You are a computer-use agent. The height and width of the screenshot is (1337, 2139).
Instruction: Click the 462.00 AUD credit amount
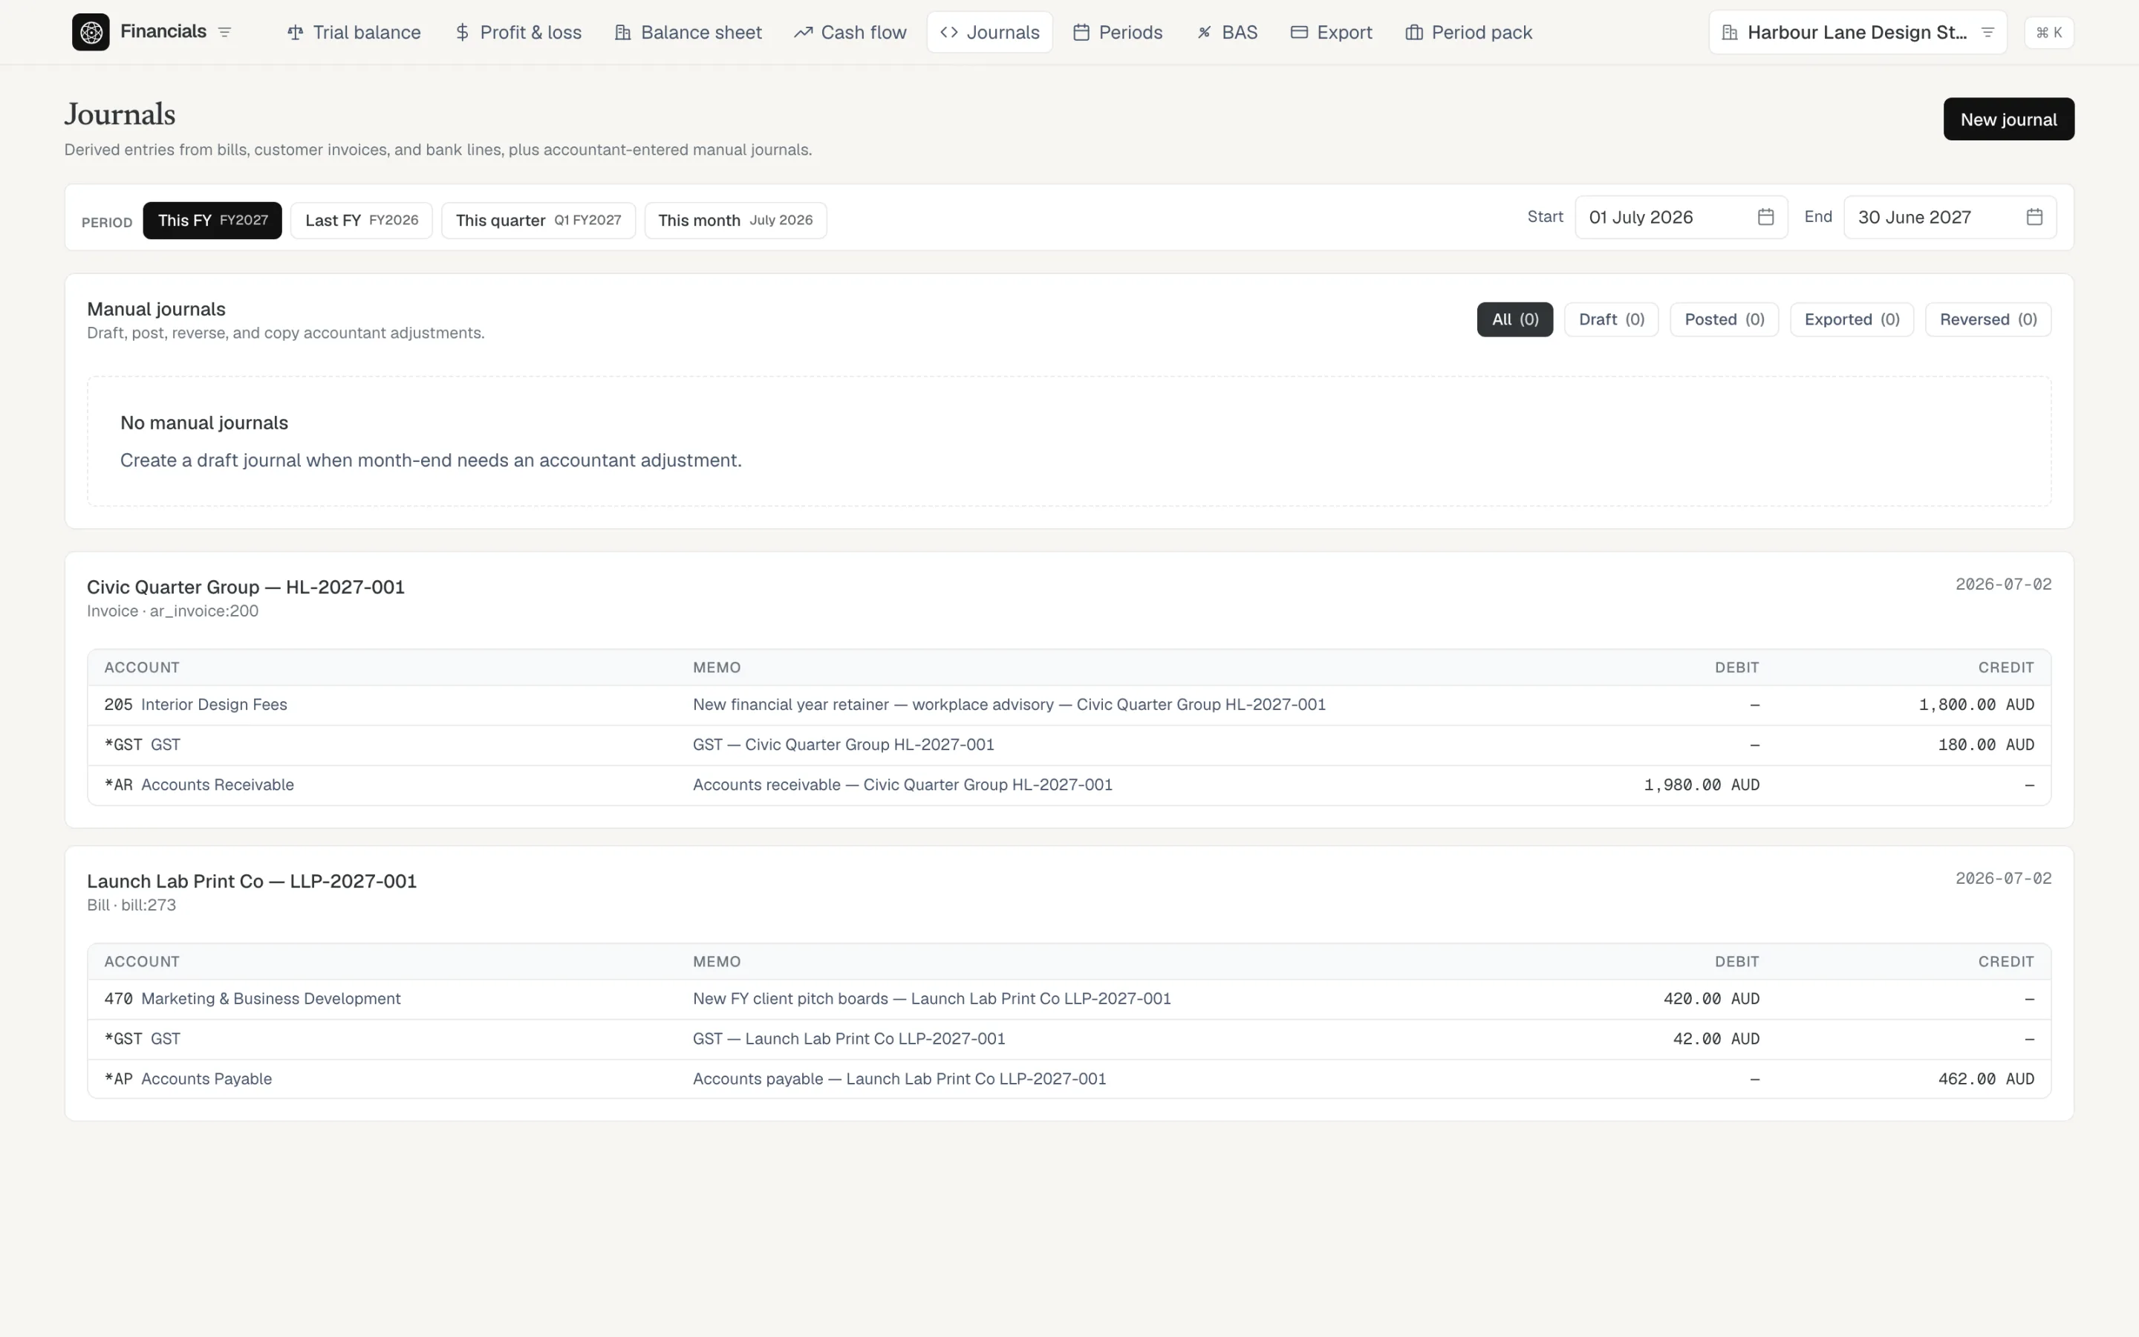[1986, 1079]
